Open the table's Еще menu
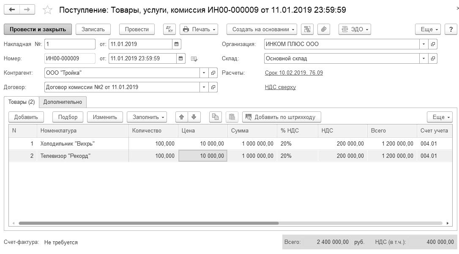459x254 pixels. point(440,117)
